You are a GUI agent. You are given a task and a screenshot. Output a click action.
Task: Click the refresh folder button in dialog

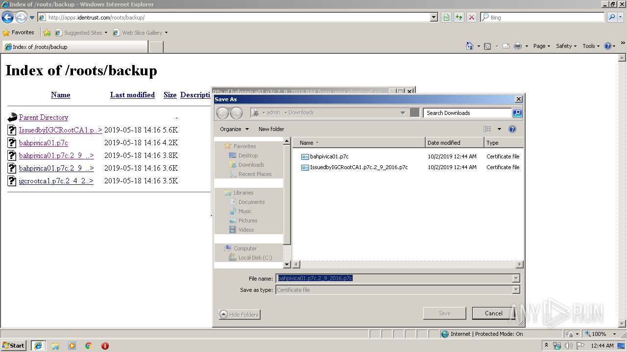point(414,112)
